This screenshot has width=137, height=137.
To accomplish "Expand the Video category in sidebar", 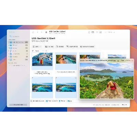I will point(9,48).
